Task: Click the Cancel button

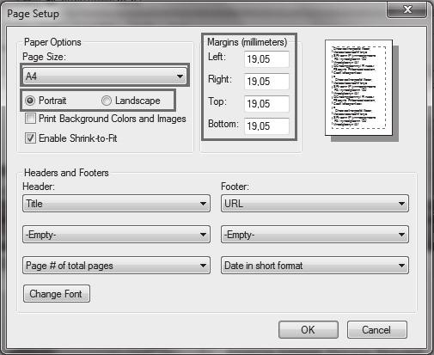Action: point(377,330)
